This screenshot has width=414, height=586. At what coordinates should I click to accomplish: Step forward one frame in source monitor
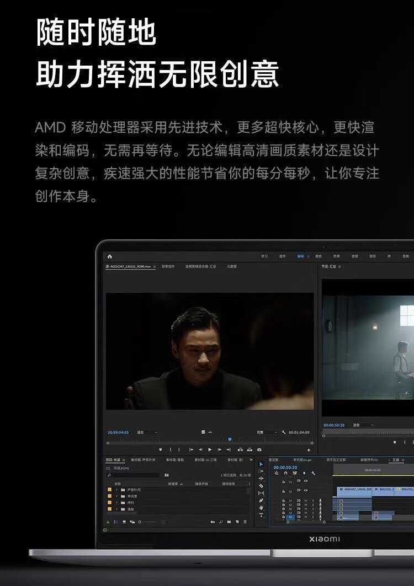click(219, 450)
